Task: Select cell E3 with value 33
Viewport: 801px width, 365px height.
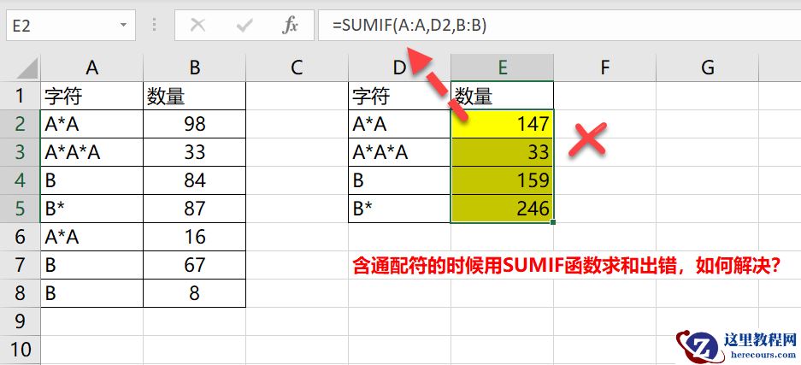Action: click(x=502, y=151)
